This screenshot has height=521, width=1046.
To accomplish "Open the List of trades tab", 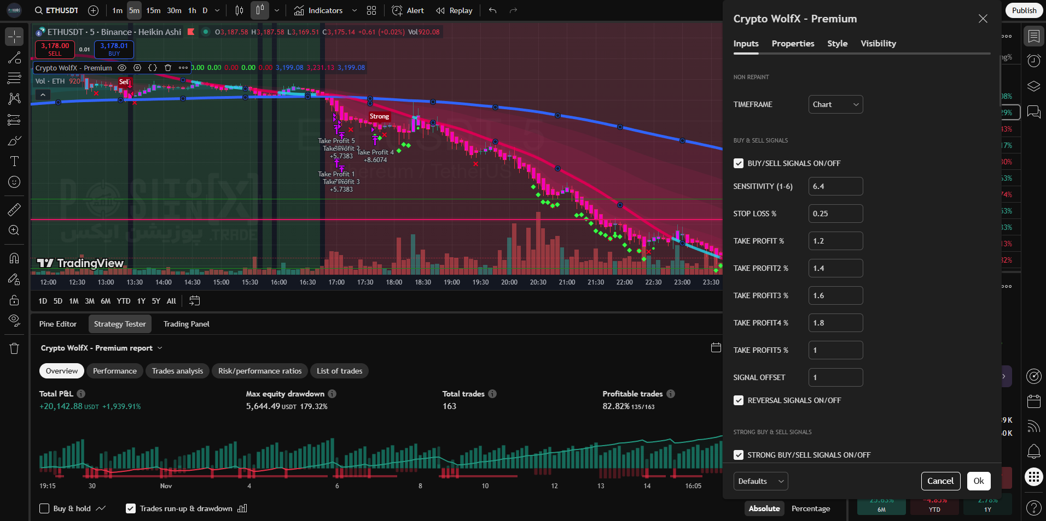I will (339, 371).
